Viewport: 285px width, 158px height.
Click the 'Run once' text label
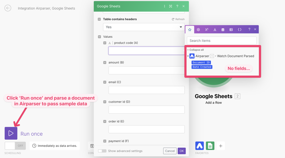(x=32, y=134)
